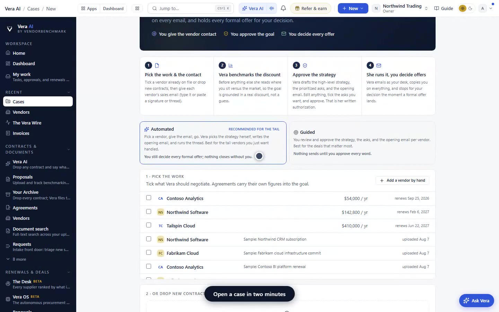Go to Dashboard in the top bar
The height and width of the screenshot is (312, 499).
pyautogui.click(x=113, y=8)
